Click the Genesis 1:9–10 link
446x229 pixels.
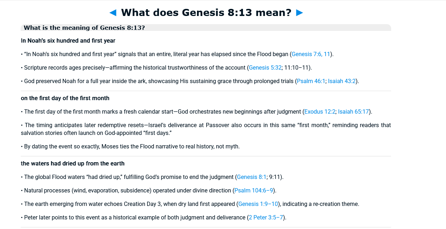(258, 204)
